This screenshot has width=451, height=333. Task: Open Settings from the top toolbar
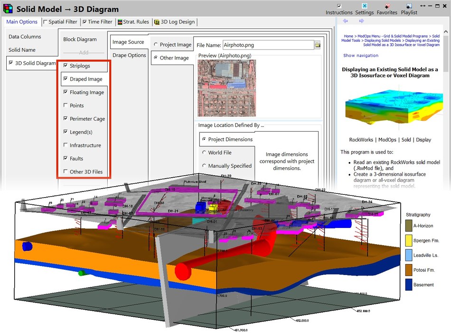coord(364,6)
